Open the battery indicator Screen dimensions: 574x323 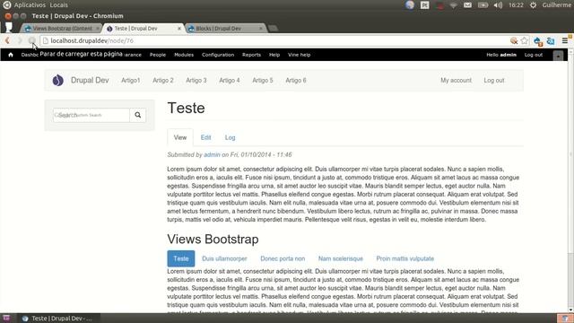point(483,5)
